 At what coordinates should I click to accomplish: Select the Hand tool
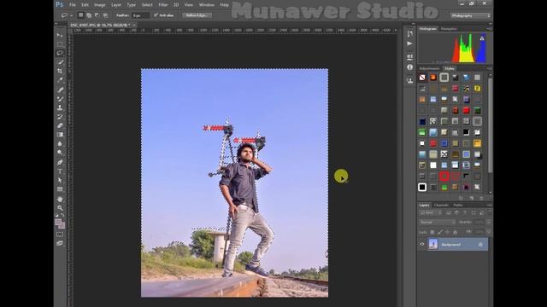click(x=60, y=199)
